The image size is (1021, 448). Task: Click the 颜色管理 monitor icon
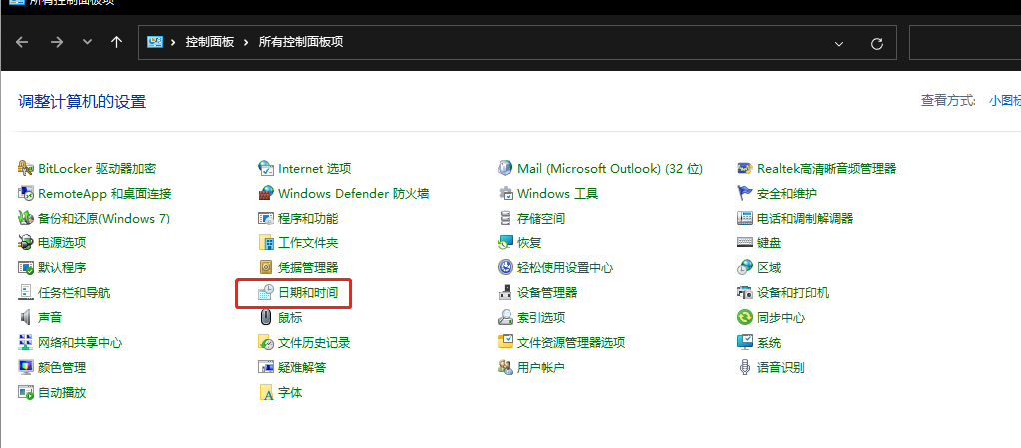pos(25,367)
